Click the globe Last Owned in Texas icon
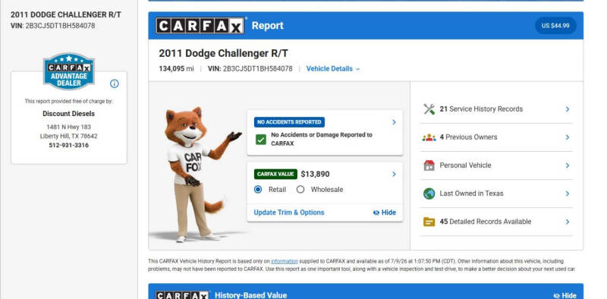607x299 pixels. (429, 194)
